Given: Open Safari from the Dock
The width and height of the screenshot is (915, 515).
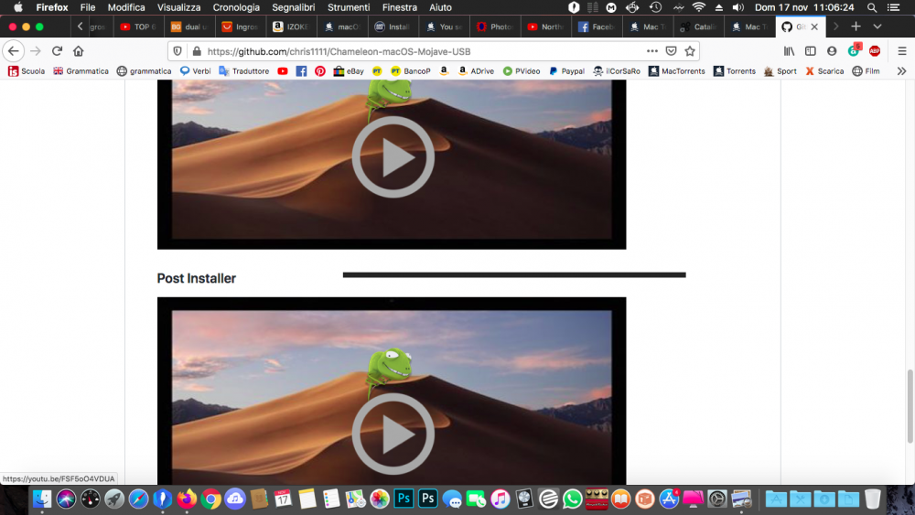Looking at the screenshot, I should point(138,499).
